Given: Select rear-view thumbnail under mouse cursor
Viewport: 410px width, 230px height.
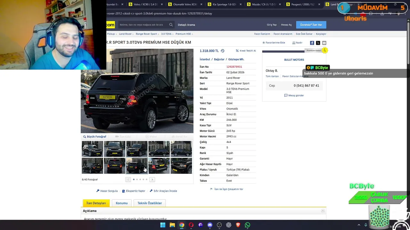Looking at the screenshot, I should (x=137, y=166).
